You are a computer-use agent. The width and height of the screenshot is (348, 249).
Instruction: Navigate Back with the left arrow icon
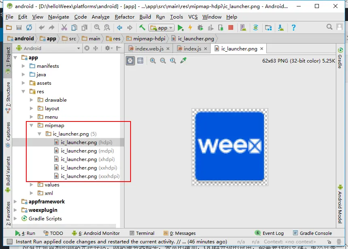120,27
